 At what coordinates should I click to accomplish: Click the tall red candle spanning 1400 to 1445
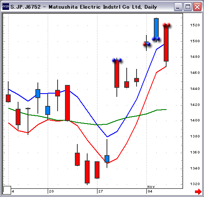[67, 103]
